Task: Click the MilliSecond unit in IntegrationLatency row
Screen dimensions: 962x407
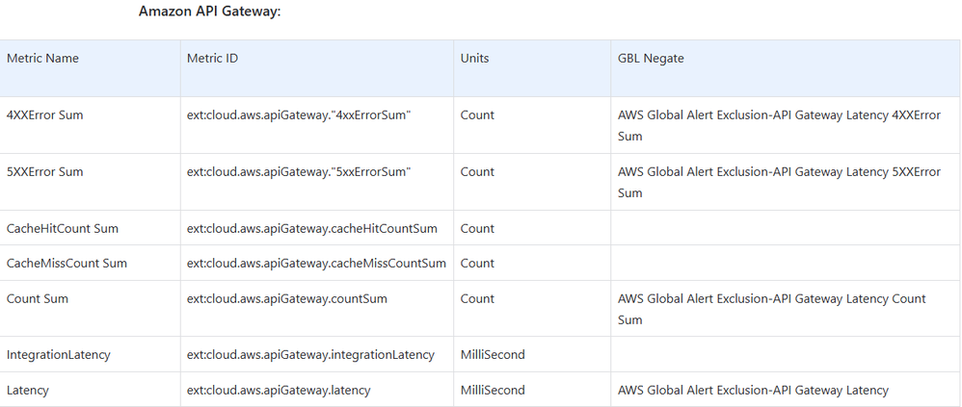Action: tap(493, 355)
